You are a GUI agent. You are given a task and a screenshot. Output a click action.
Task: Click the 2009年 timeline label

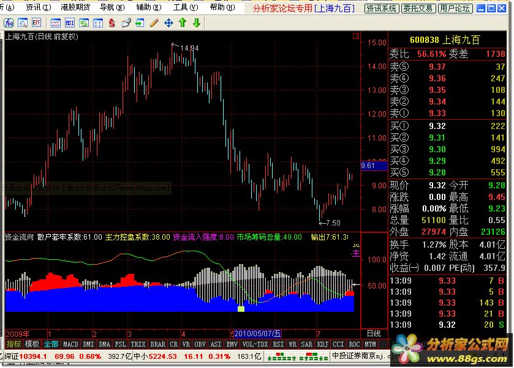(18, 334)
